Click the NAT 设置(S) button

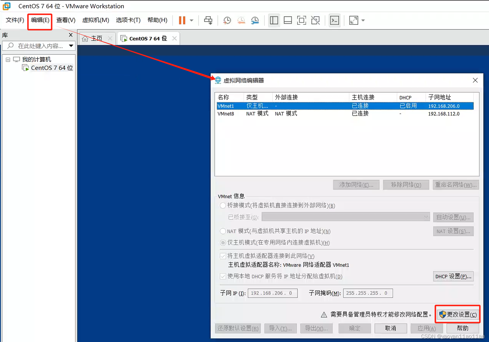pyautogui.click(x=453, y=231)
